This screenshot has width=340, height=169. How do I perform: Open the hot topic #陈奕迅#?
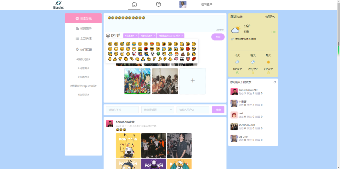(83, 95)
